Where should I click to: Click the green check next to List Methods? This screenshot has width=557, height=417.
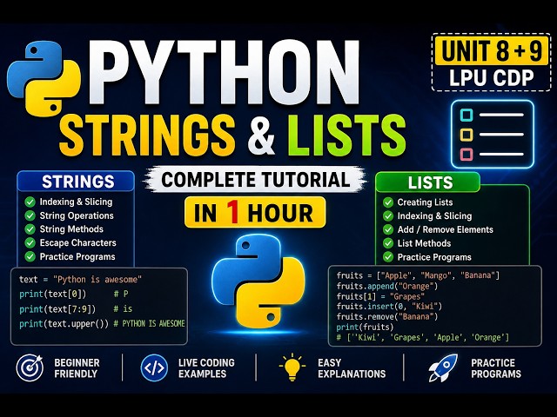388,243
